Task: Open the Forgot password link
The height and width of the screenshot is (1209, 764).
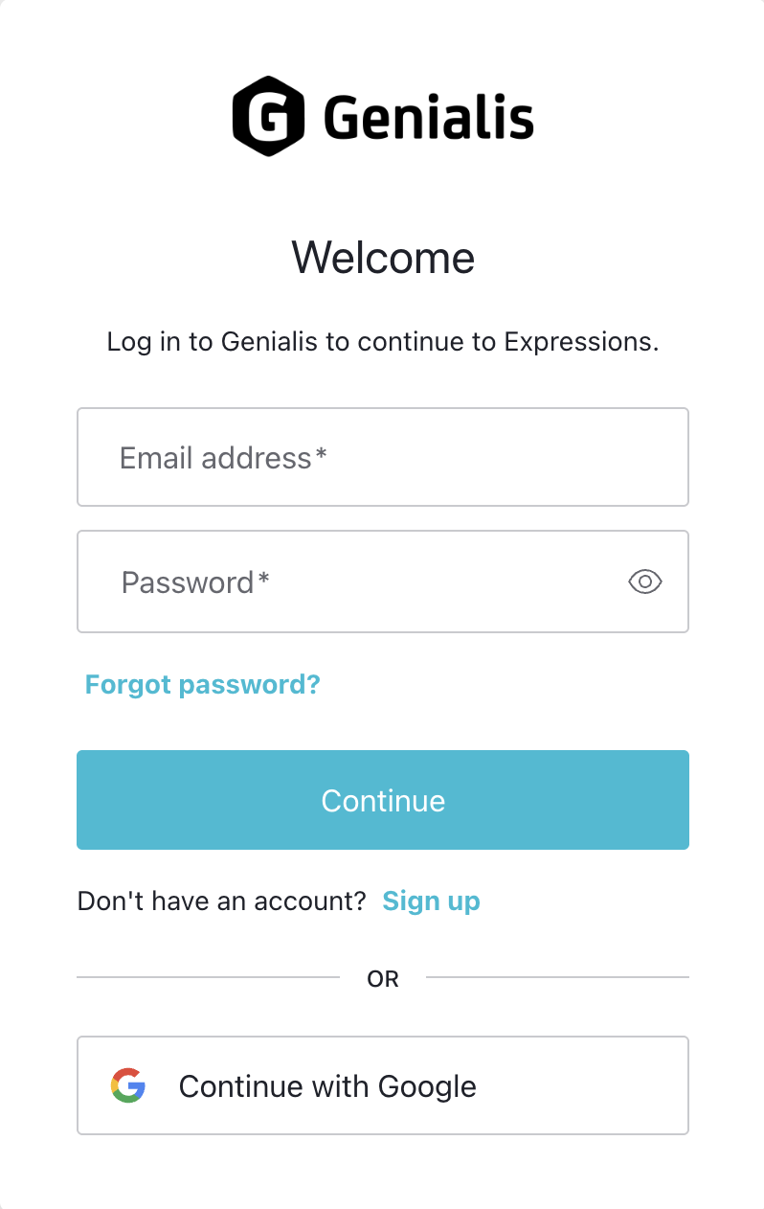Action: [203, 684]
